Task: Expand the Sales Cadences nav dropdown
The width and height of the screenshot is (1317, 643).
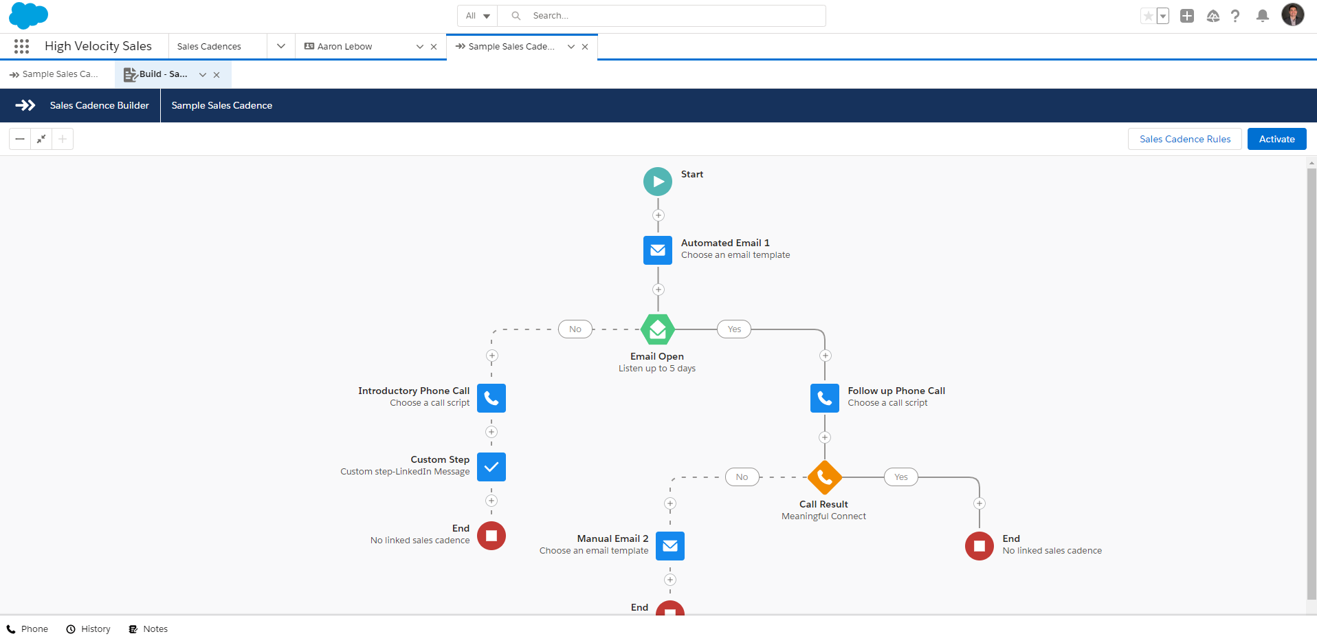Action: pos(281,46)
